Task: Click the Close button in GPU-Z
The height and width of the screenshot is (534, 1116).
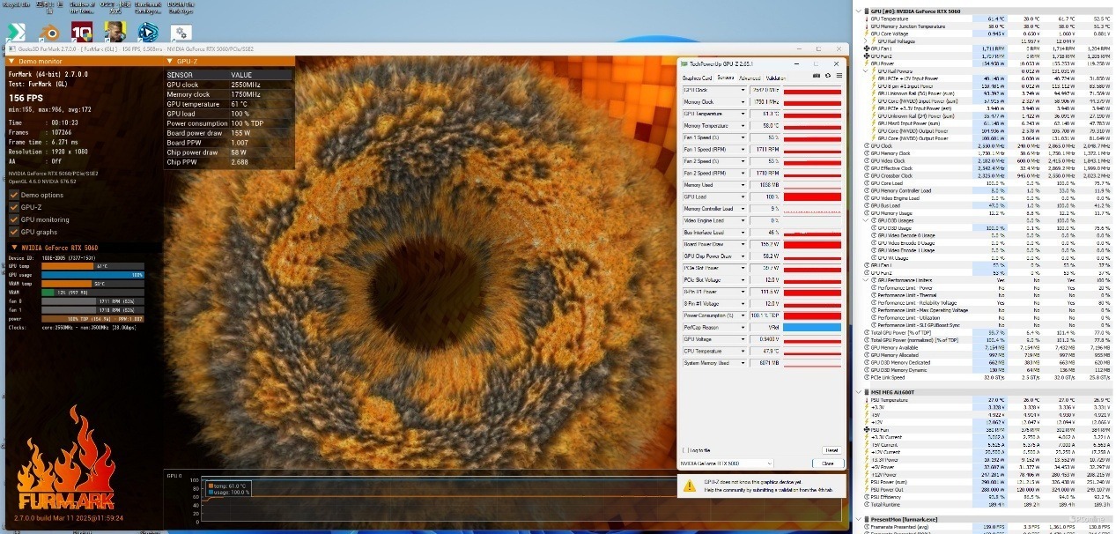Action: (x=827, y=464)
